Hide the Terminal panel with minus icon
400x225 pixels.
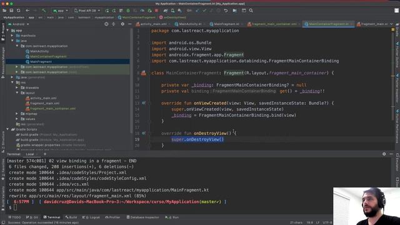391,154
